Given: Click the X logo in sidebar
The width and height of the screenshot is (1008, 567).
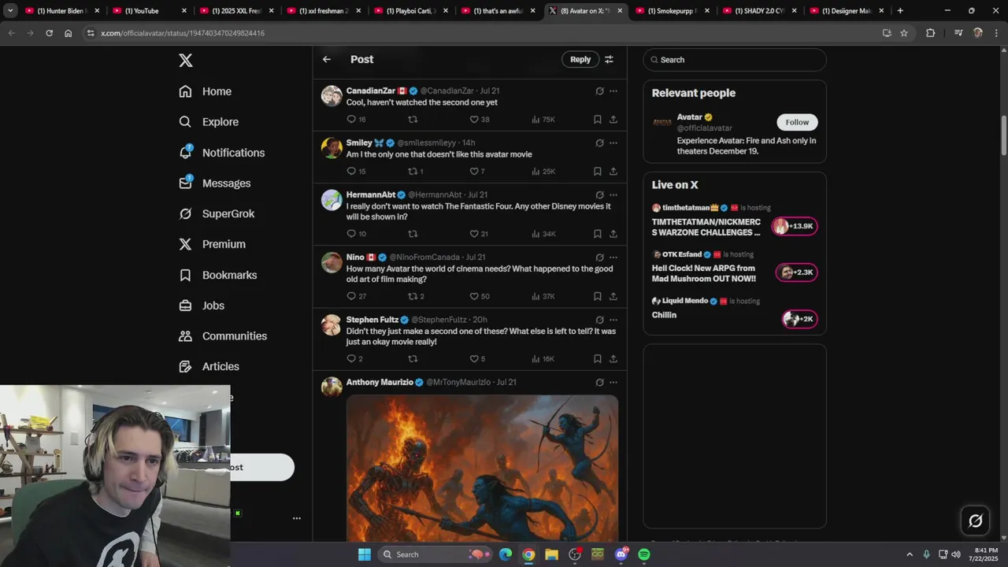Looking at the screenshot, I should [186, 61].
